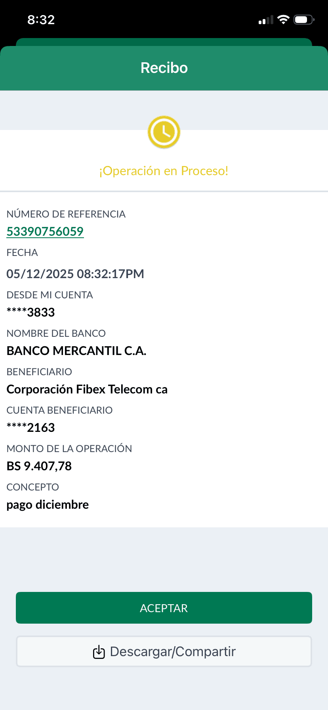328x710 pixels.
Task: Tap the NÚMERO DE REFERENCIA label
Action: [66, 214]
